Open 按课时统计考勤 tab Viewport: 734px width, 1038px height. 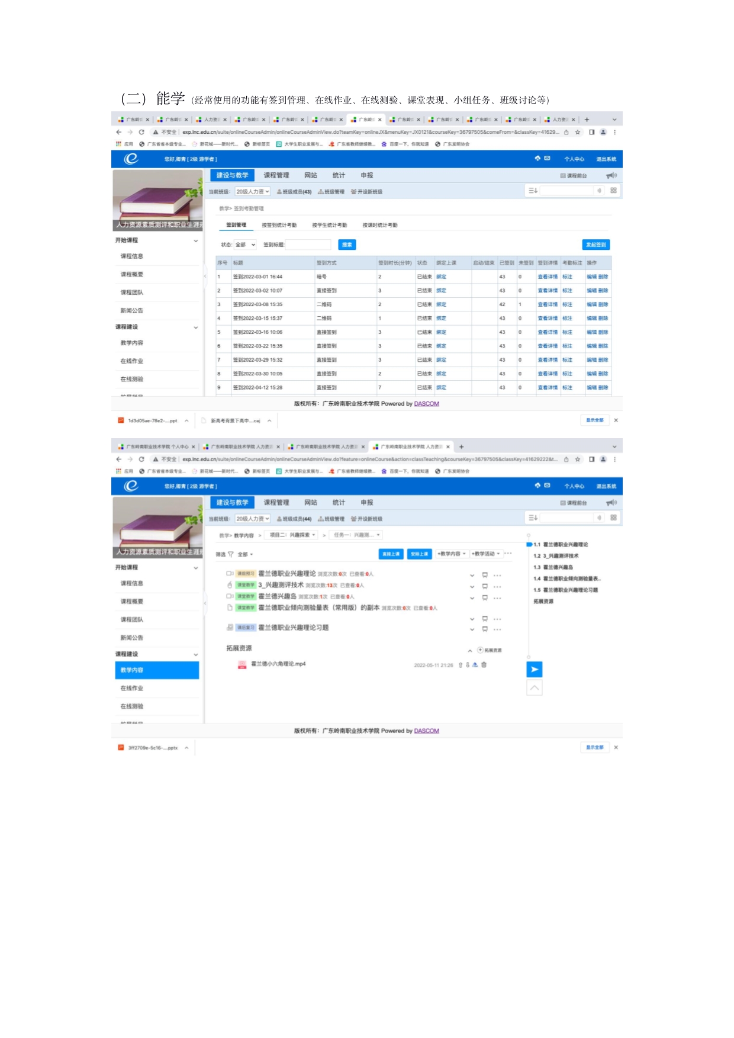(380, 225)
